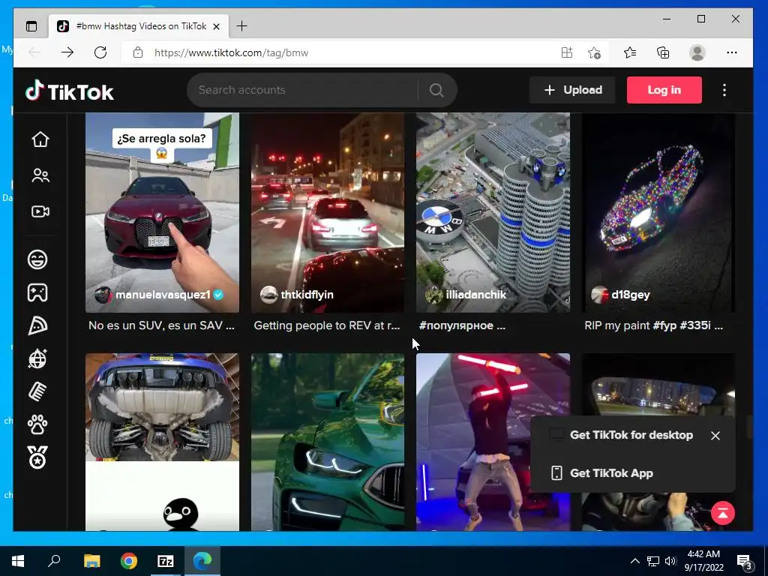Select the Animals paw print category icon

37,424
